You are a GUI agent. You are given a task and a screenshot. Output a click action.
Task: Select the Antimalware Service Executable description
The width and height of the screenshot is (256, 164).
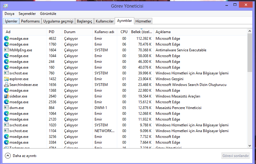point(181,50)
